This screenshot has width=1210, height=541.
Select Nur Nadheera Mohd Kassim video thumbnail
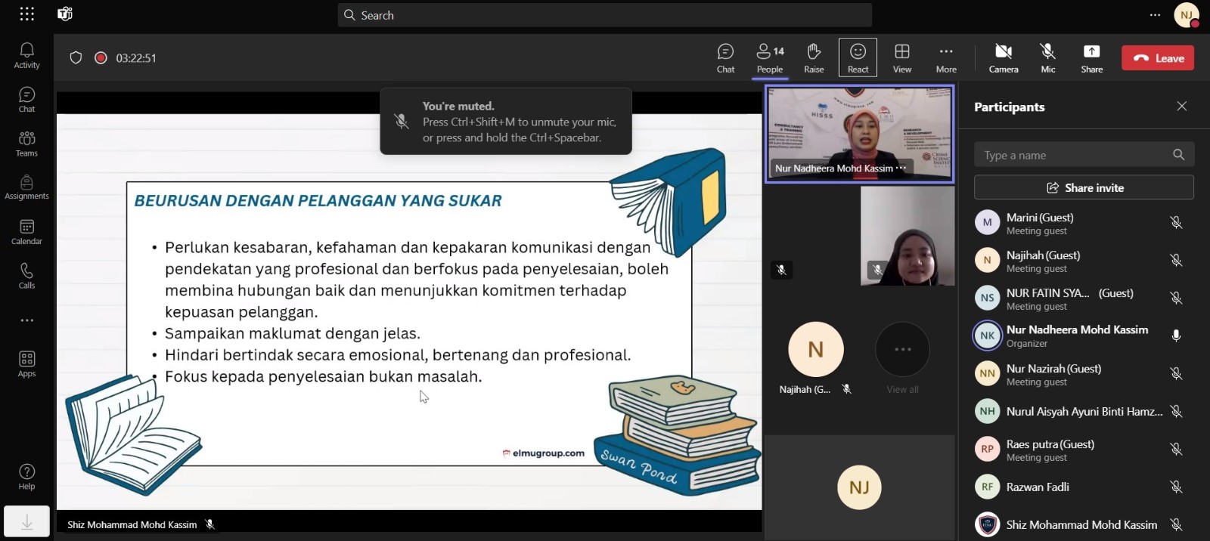pos(859,134)
